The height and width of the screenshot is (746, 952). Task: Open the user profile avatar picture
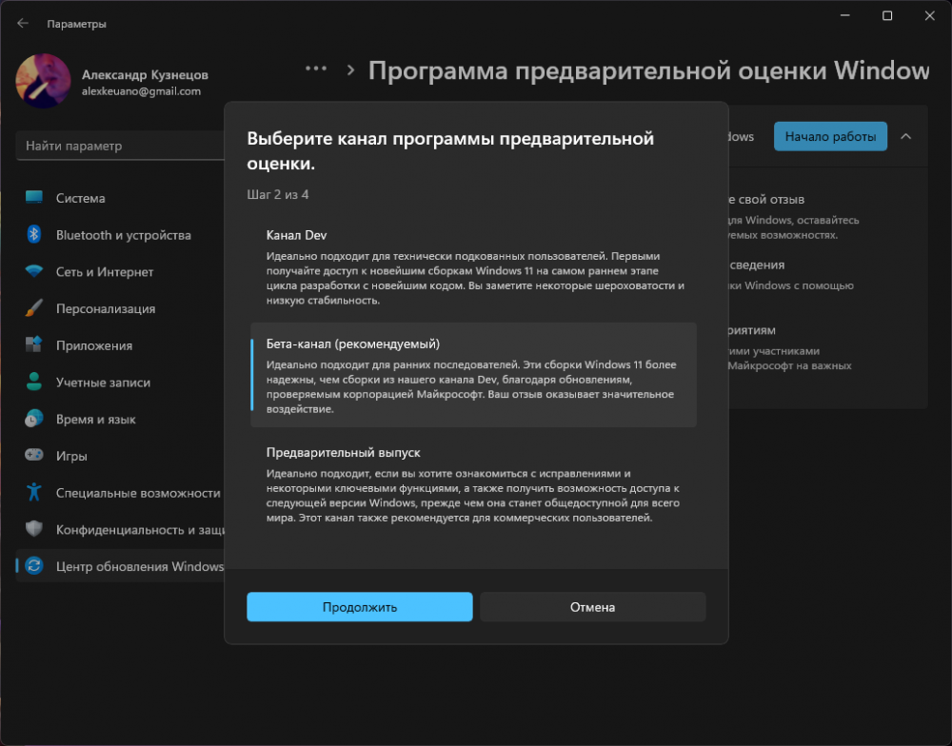(43, 81)
